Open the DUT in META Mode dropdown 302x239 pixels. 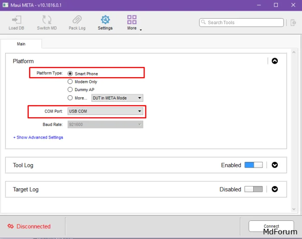tap(117, 98)
